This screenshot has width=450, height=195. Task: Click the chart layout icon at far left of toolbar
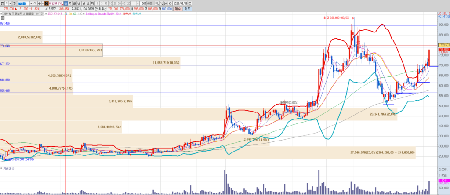pyautogui.click(x=2, y=4)
